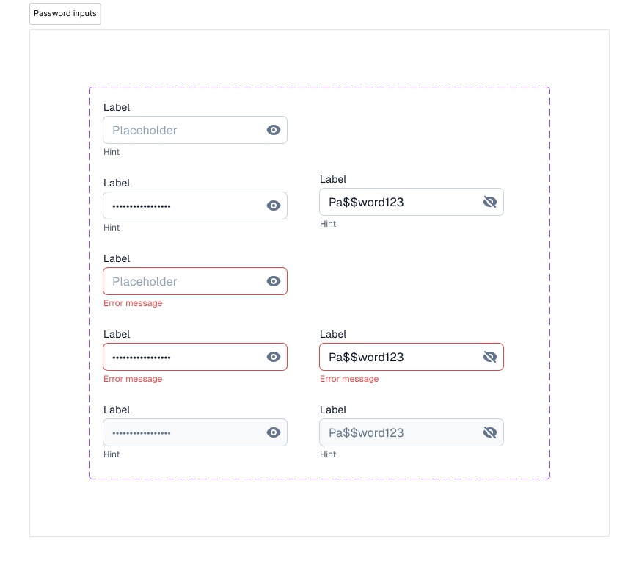639x566 pixels.
Task: Click the default-bordered Pa$$word123 text
Action: 366,203
